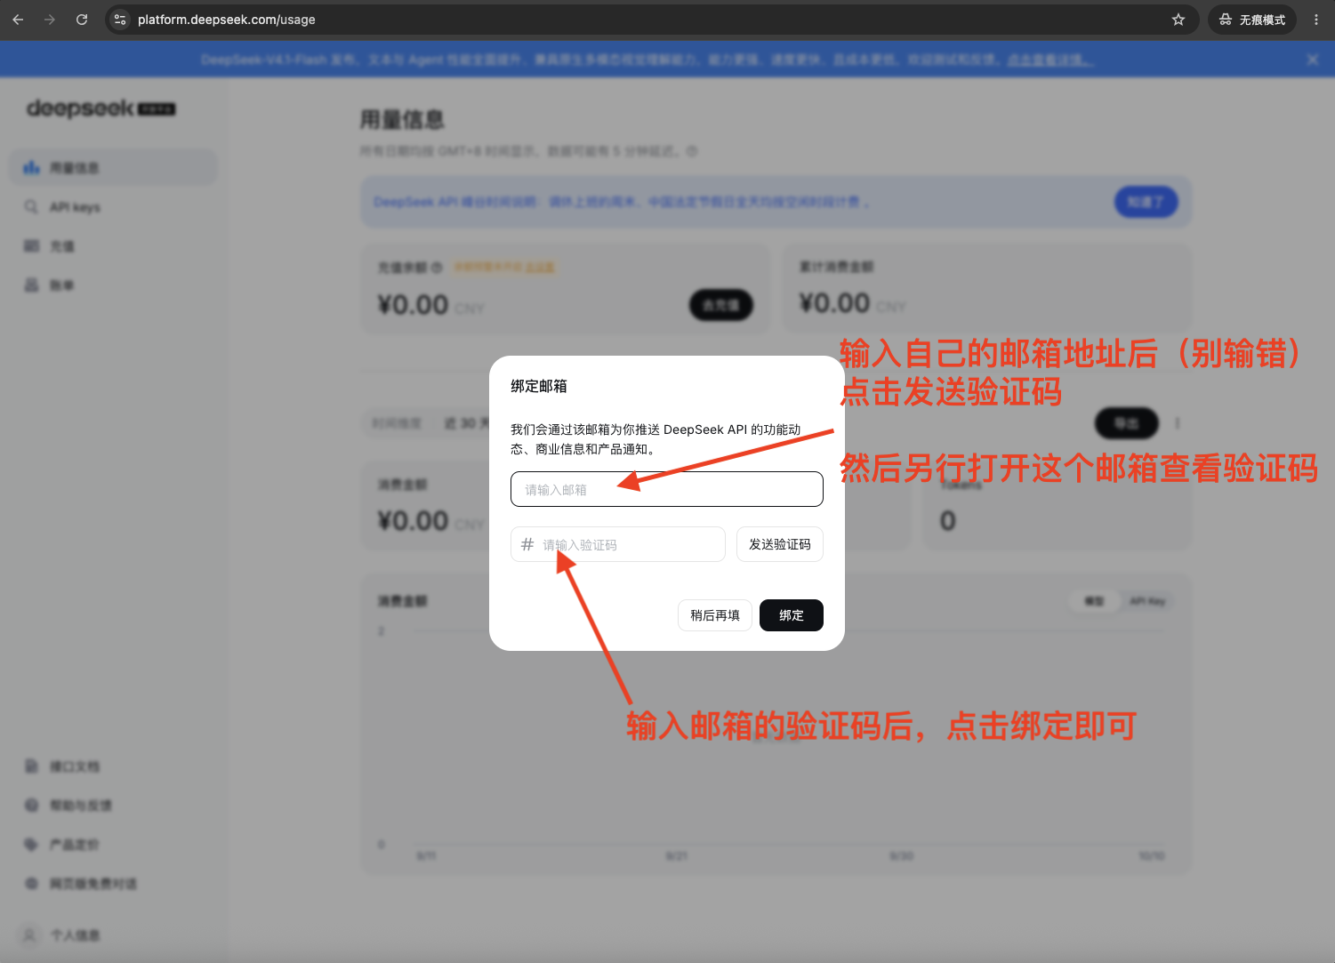Open 产品定价 in the sidebar
This screenshot has height=963, width=1335.
click(x=113, y=845)
